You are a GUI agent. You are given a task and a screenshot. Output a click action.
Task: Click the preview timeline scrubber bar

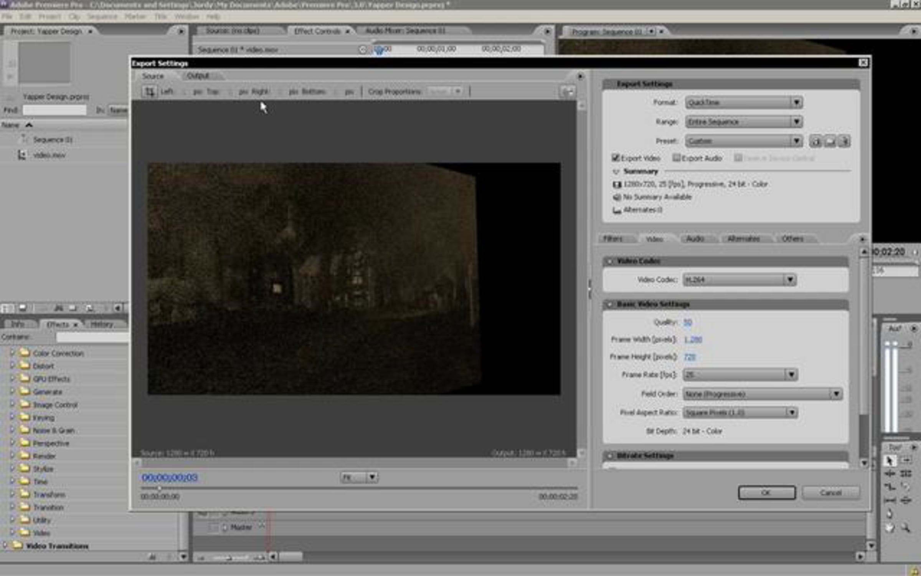359,488
